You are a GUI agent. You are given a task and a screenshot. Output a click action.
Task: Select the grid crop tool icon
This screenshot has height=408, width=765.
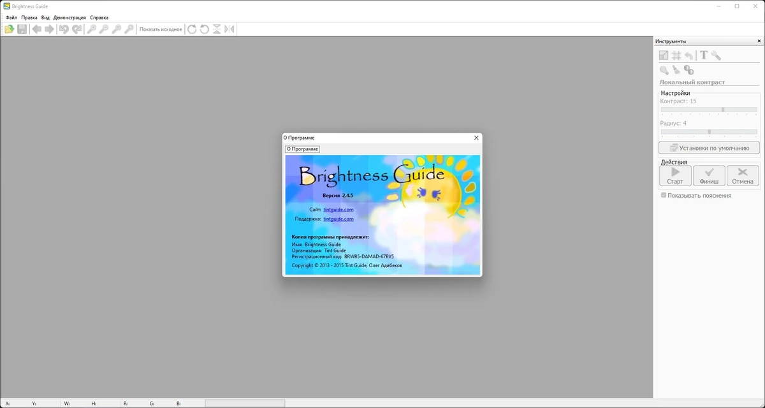pyautogui.click(x=676, y=55)
